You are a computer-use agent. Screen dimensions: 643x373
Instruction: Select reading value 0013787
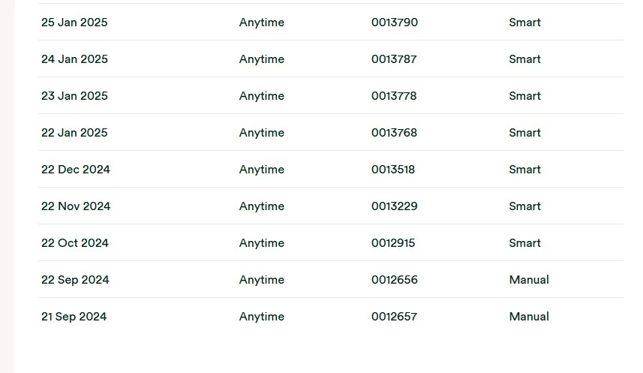pos(394,59)
